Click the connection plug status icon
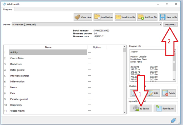Screen dimensions: 183x125 [x=173, y=120]
